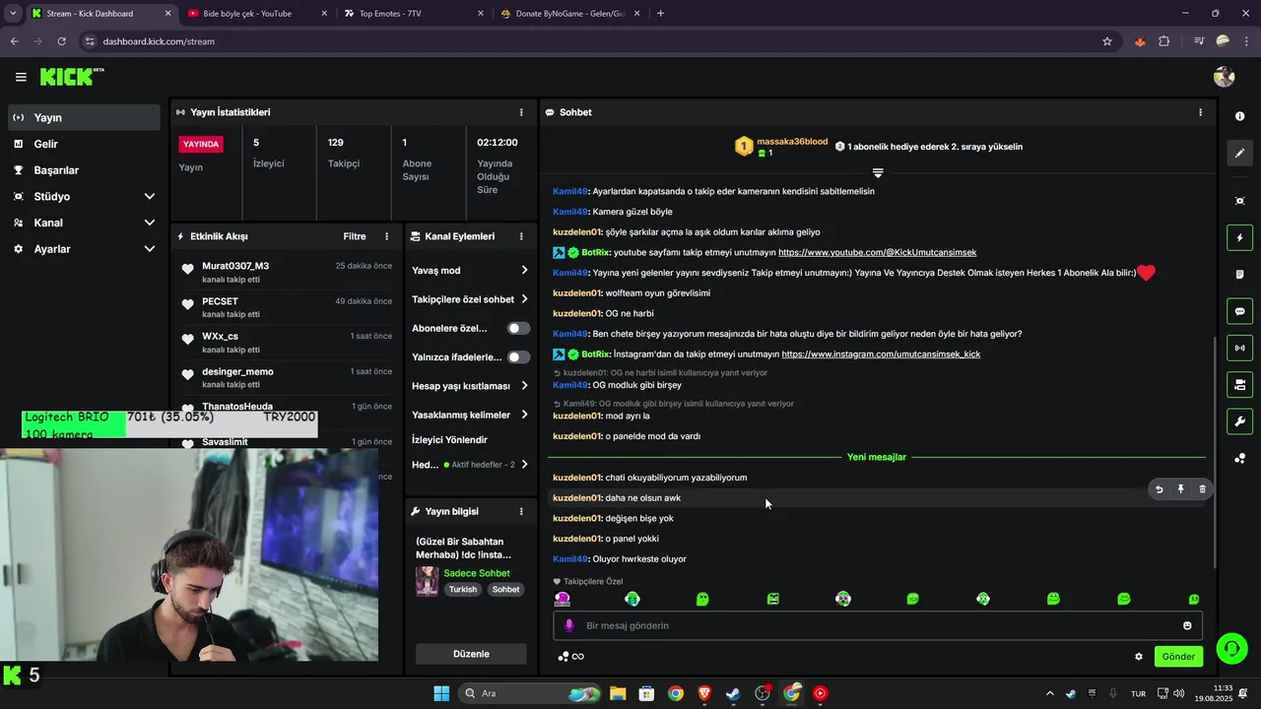Click the three-dots cluster icon in right sidebar
The height and width of the screenshot is (709, 1261).
click(x=1239, y=458)
